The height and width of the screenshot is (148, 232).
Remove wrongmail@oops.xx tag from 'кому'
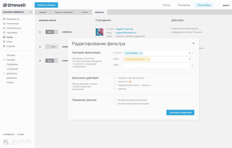pyautogui.click(x=148, y=59)
